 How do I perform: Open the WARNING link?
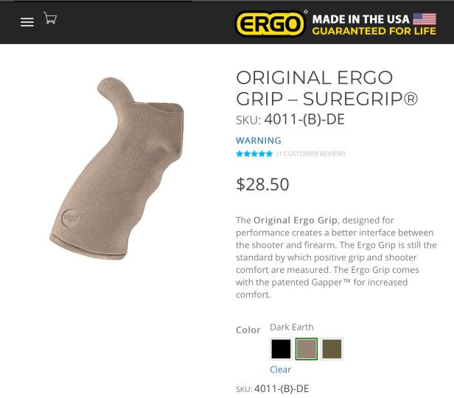pyautogui.click(x=258, y=141)
